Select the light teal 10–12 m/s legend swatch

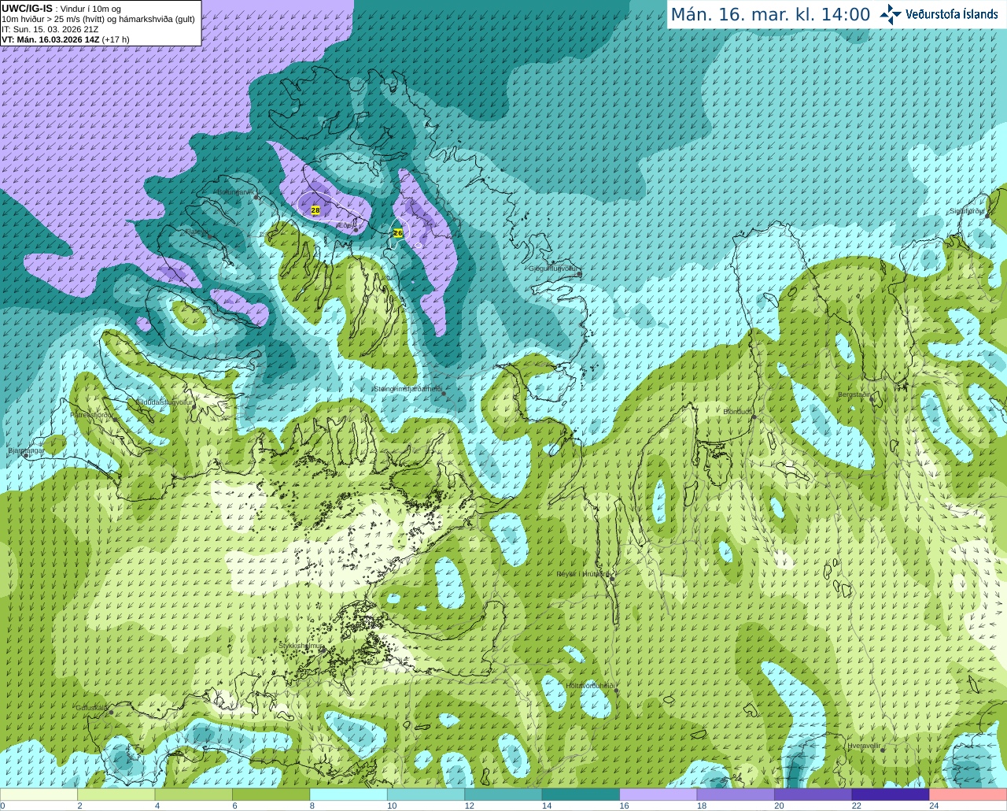(x=426, y=794)
